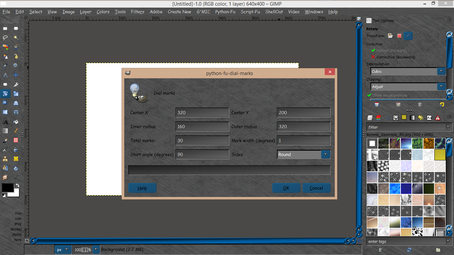Save tool preset in Tool Options
Screen dimensions: 454x255
click(377, 104)
